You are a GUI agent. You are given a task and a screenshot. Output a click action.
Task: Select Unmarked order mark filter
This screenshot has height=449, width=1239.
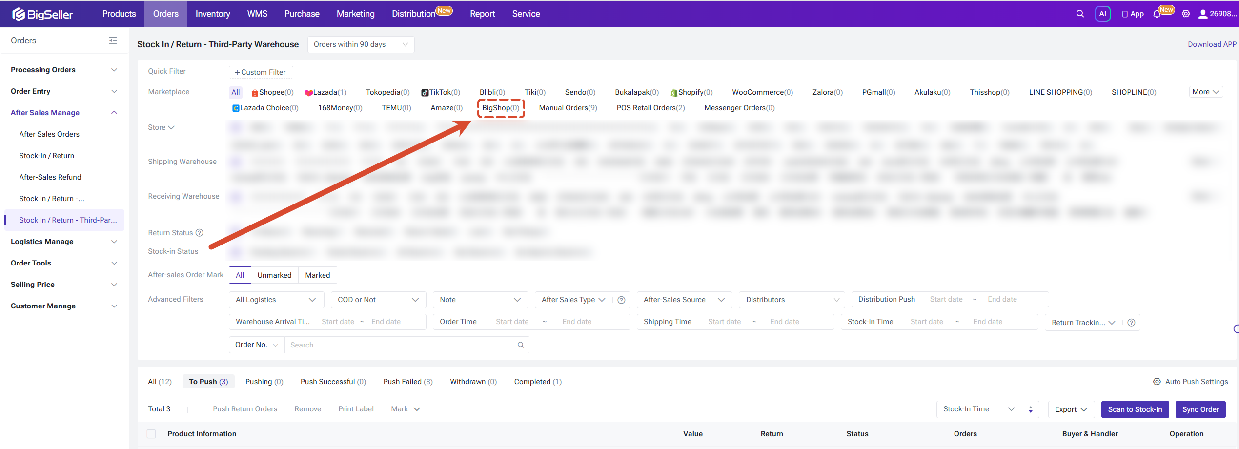tap(275, 275)
